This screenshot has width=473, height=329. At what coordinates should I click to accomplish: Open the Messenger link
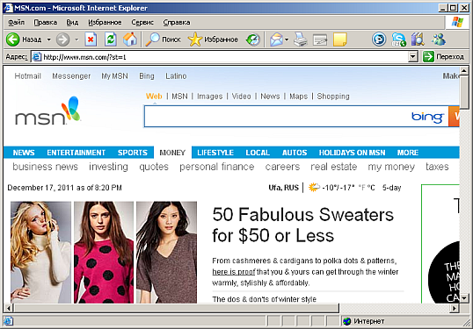[71, 76]
